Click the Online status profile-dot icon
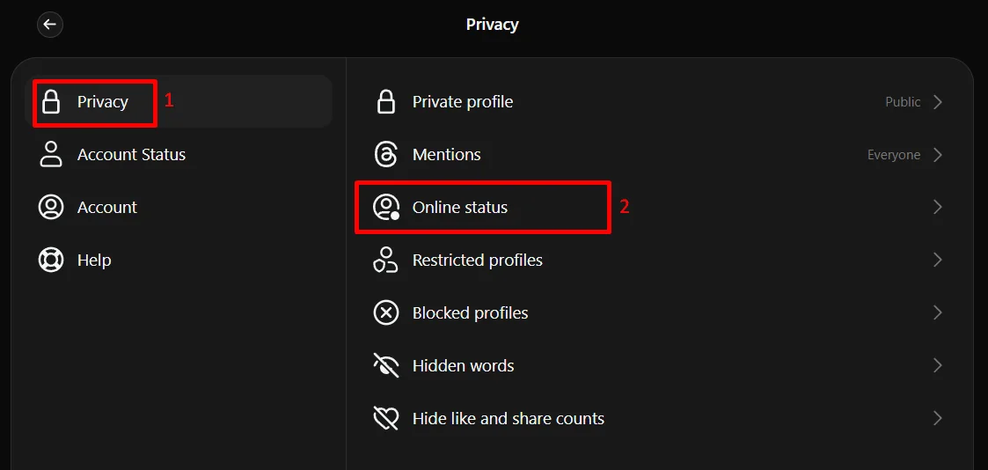Viewport: 988px width, 470px height. click(386, 208)
